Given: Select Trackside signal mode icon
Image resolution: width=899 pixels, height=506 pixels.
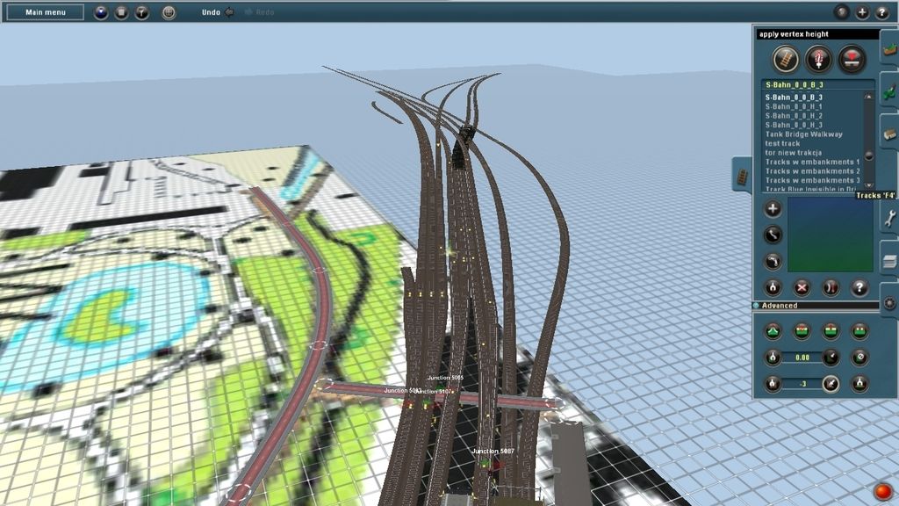Looking at the screenshot, I should [x=819, y=59].
